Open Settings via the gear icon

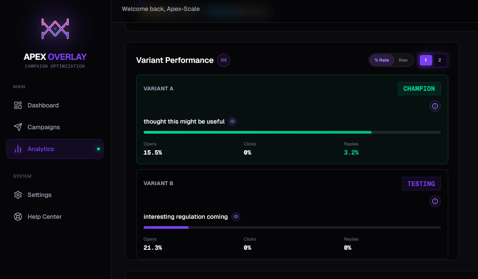(x=18, y=195)
